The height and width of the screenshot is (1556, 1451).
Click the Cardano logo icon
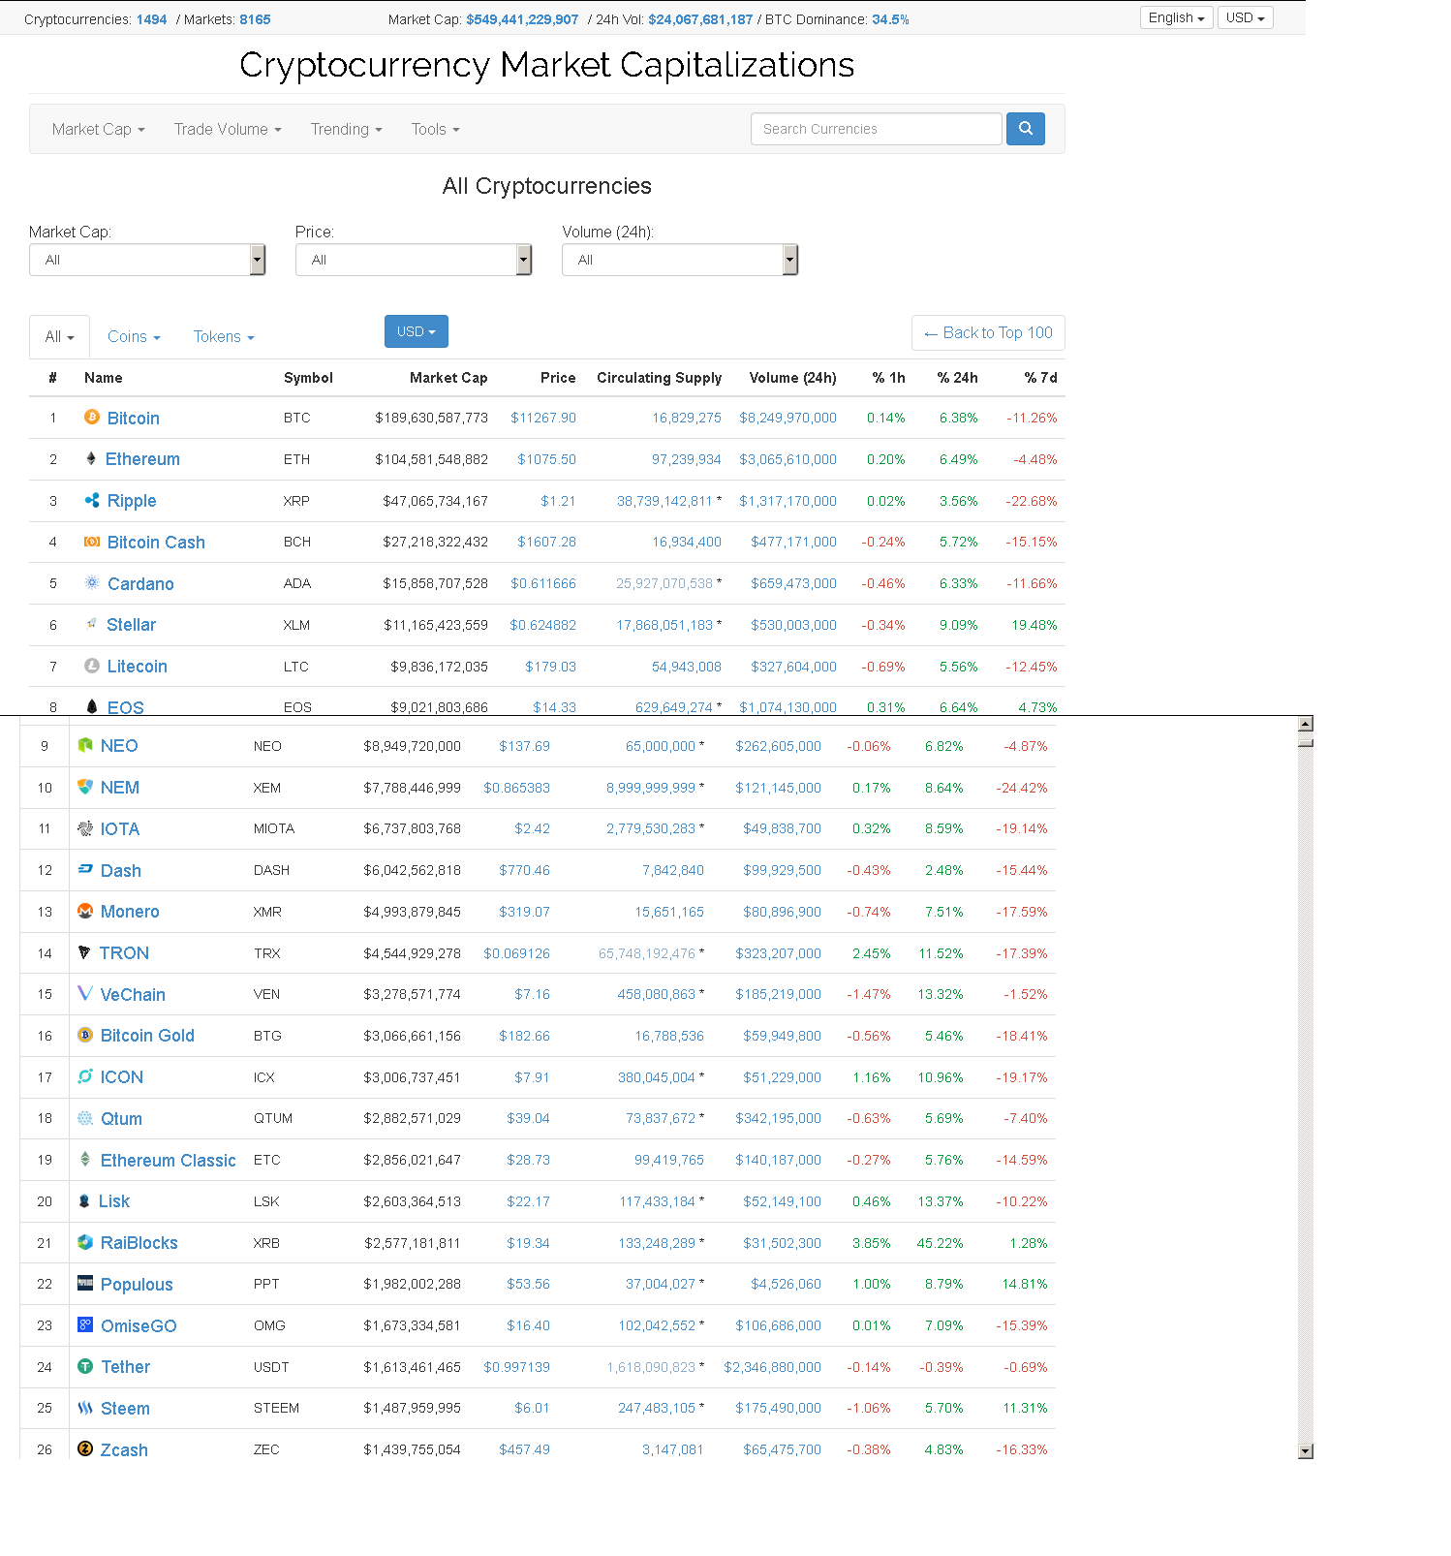(92, 582)
